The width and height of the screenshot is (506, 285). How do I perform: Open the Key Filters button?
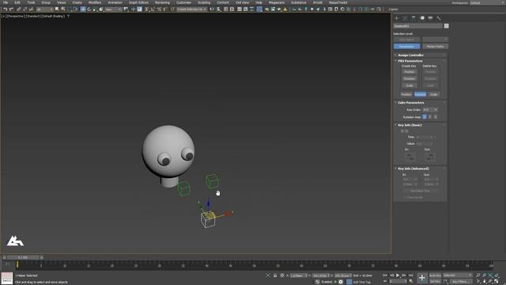click(x=460, y=282)
